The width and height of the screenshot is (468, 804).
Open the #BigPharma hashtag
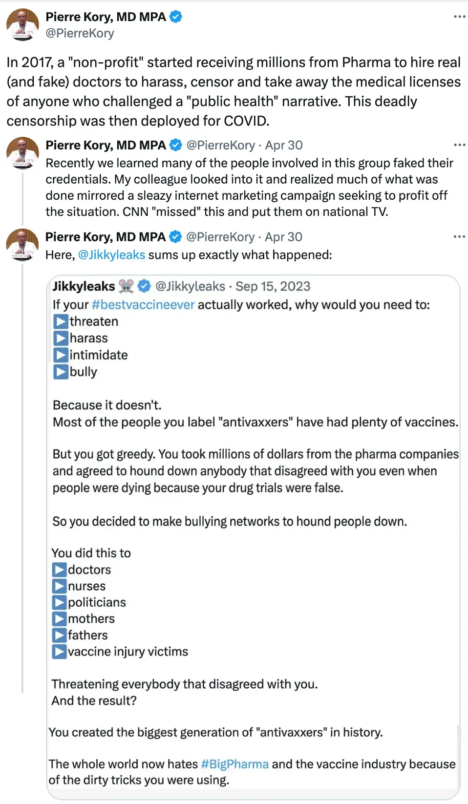point(234,764)
